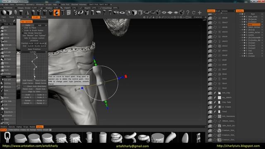Screen dimensions: 265x149
Task: Click the highlighted orange primitive icon
Action: pyautogui.click(x=57, y=13)
